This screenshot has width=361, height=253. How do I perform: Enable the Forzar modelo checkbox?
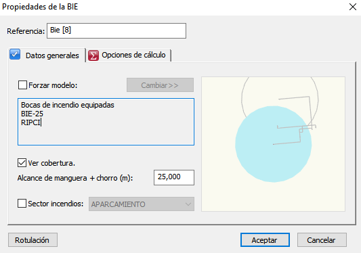pyautogui.click(x=22, y=85)
